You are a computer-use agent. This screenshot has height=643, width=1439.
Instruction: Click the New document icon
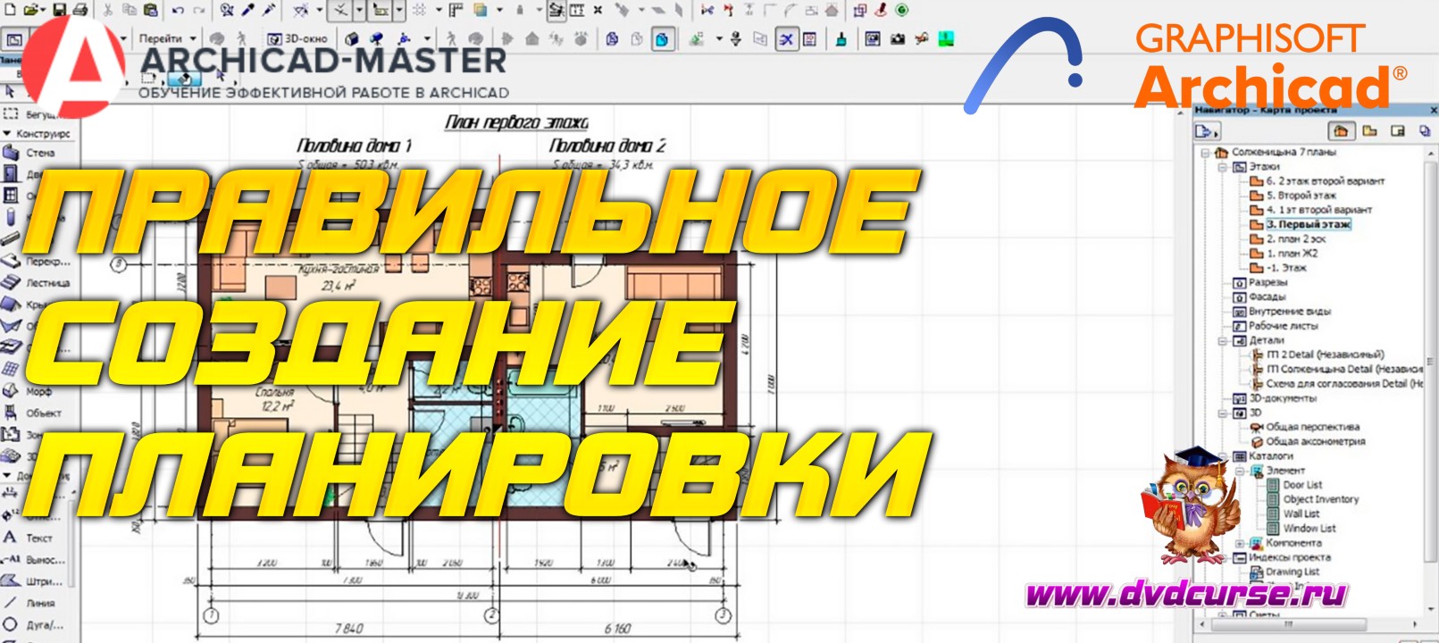pos(9,10)
